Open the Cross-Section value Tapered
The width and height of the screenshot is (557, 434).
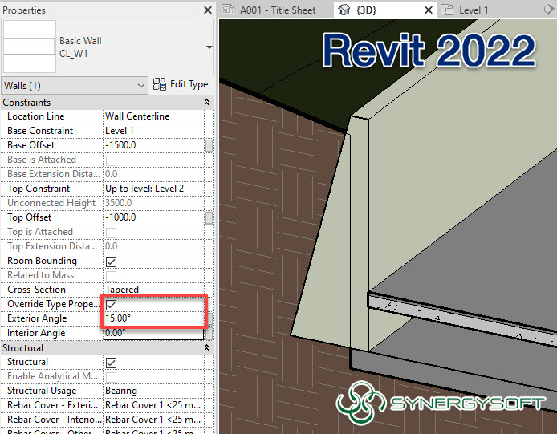(x=154, y=290)
